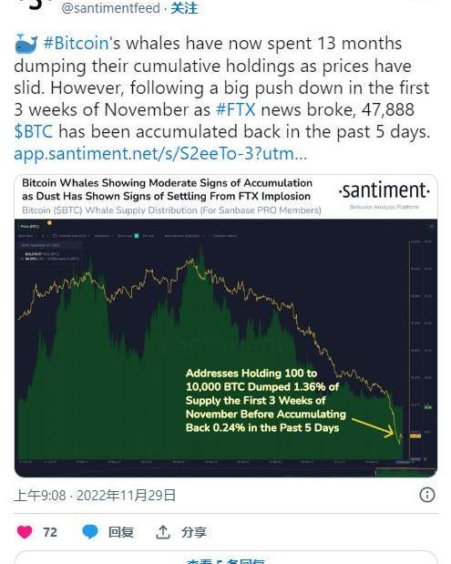Open the #Bitcoin hashtag
The height and width of the screenshot is (564, 451).
[76, 43]
